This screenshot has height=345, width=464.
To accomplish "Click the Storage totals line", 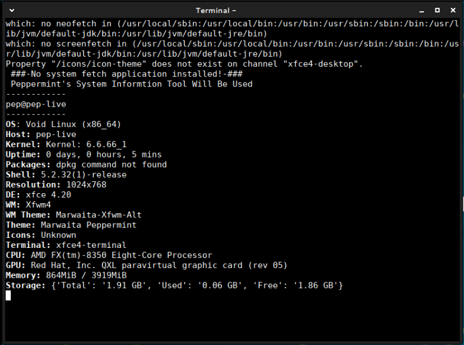I will [174, 285].
